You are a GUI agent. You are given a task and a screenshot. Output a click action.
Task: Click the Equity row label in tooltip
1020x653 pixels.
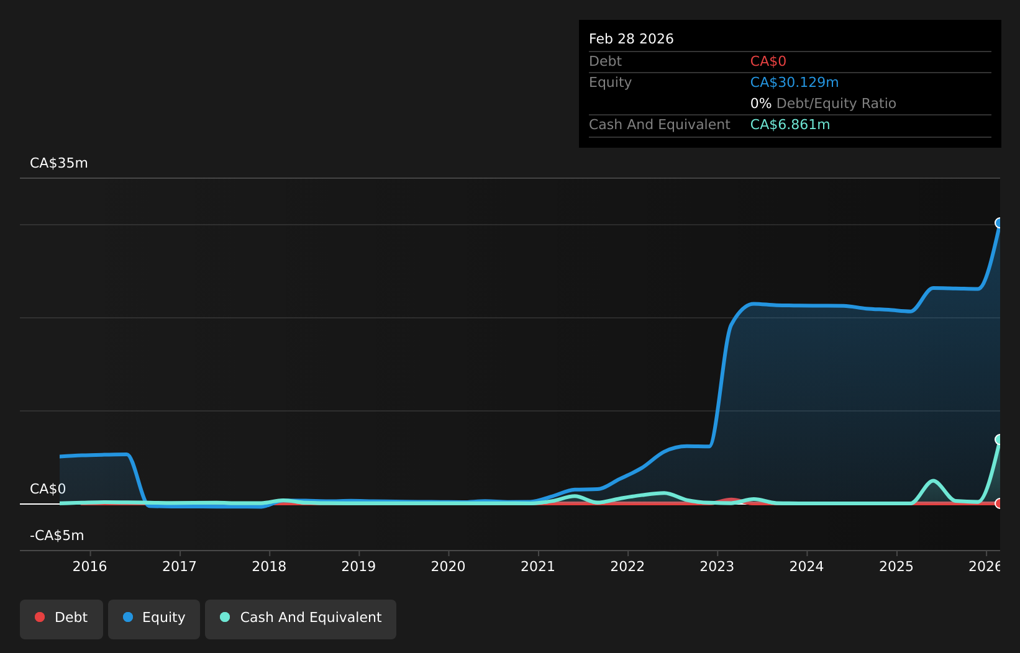coord(610,83)
